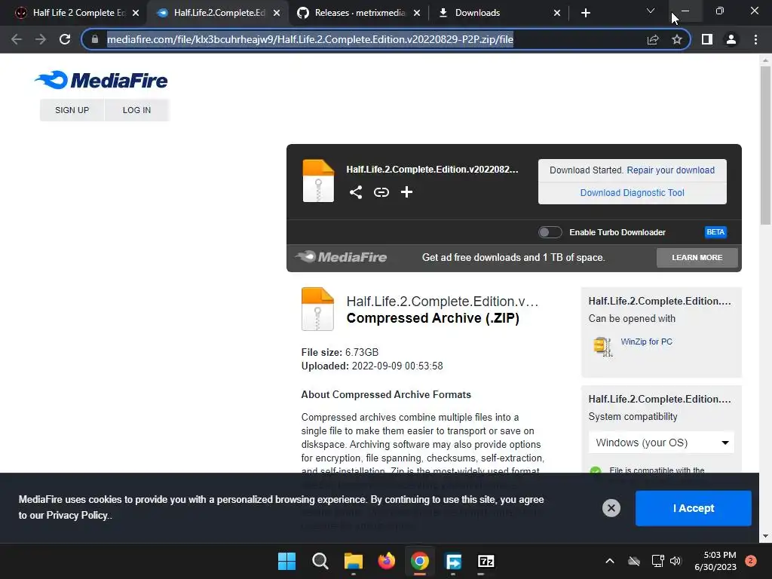Click 'Can be opened with' label
The image size is (772, 579).
click(x=632, y=319)
